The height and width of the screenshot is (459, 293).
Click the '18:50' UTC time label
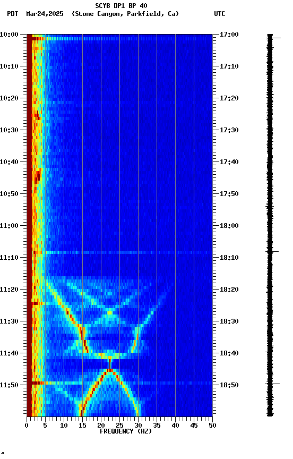tap(229, 385)
